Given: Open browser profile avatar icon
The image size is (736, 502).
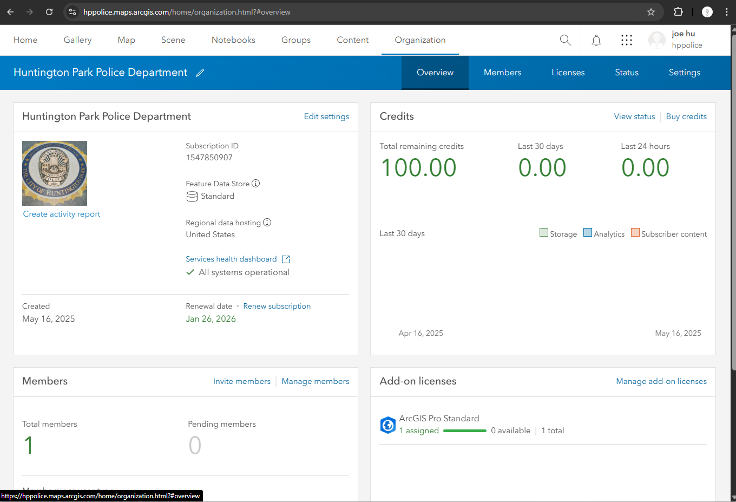Looking at the screenshot, I should coord(707,12).
